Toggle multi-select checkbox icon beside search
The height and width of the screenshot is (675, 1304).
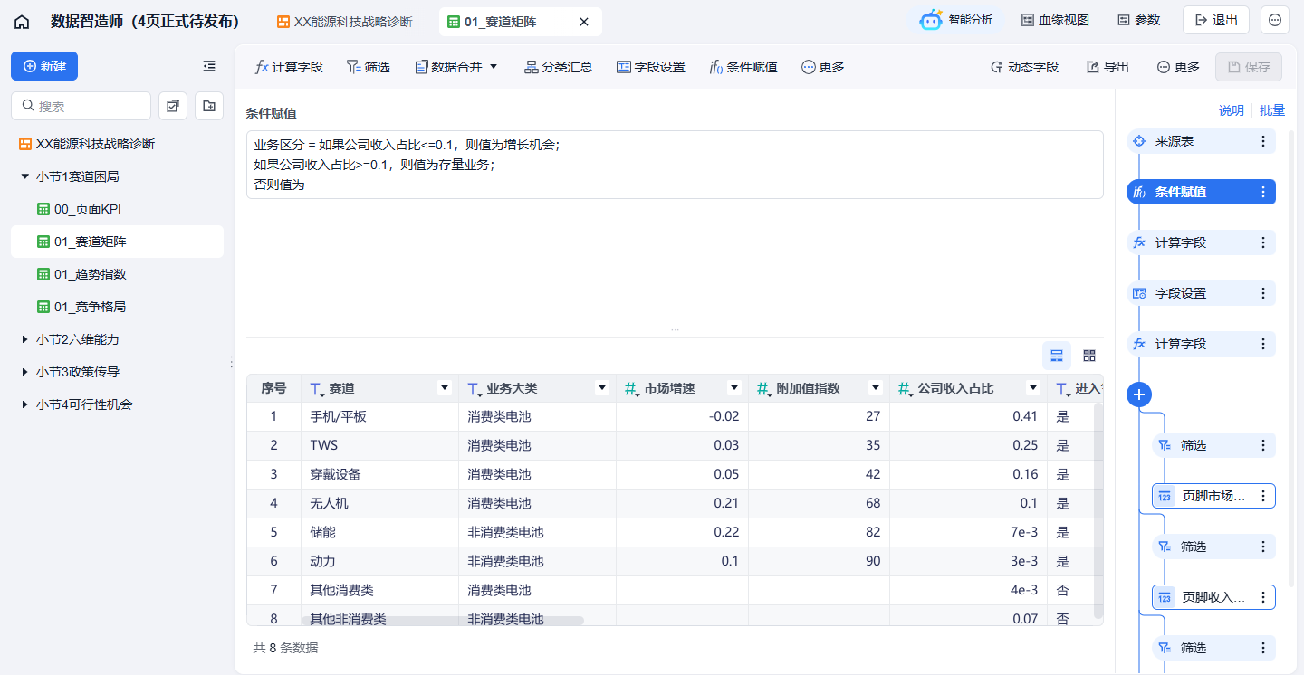(173, 106)
